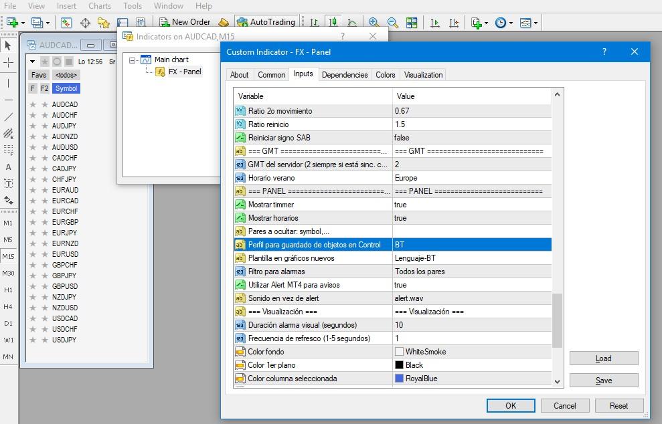Click the black triangle in the AUDCAD panel
The image size is (662, 424).
point(33,62)
